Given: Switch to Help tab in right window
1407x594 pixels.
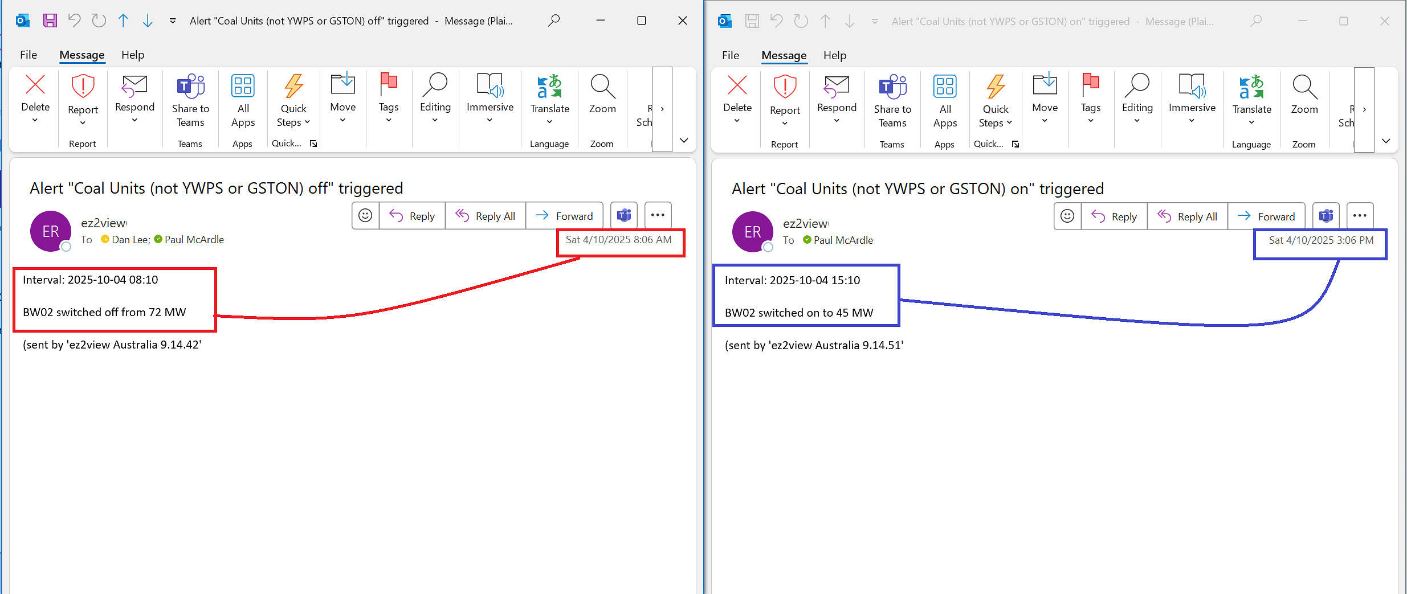Looking at the screenshot, I should [x=834, y=55].
